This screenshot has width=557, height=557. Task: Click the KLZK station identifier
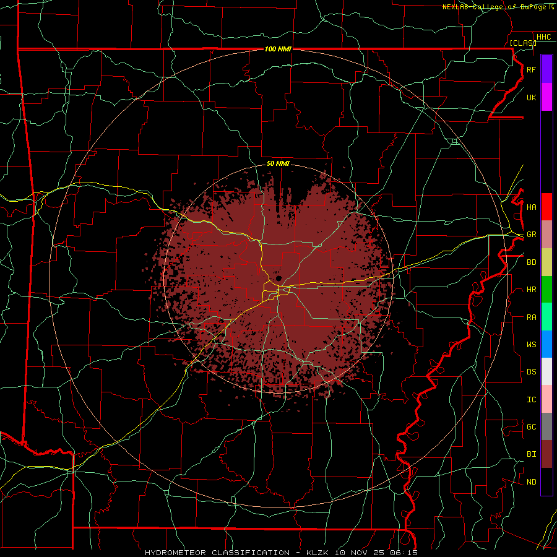(319, 553)
